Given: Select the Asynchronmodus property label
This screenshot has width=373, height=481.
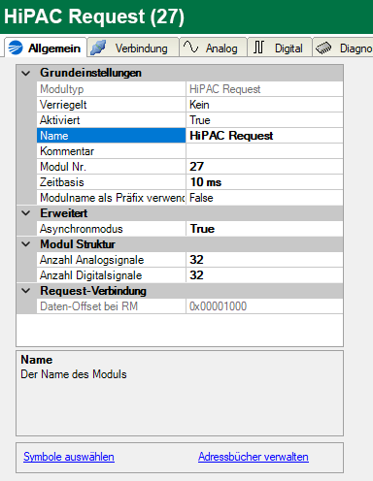Looking at the screenshot, I should 111,229.
